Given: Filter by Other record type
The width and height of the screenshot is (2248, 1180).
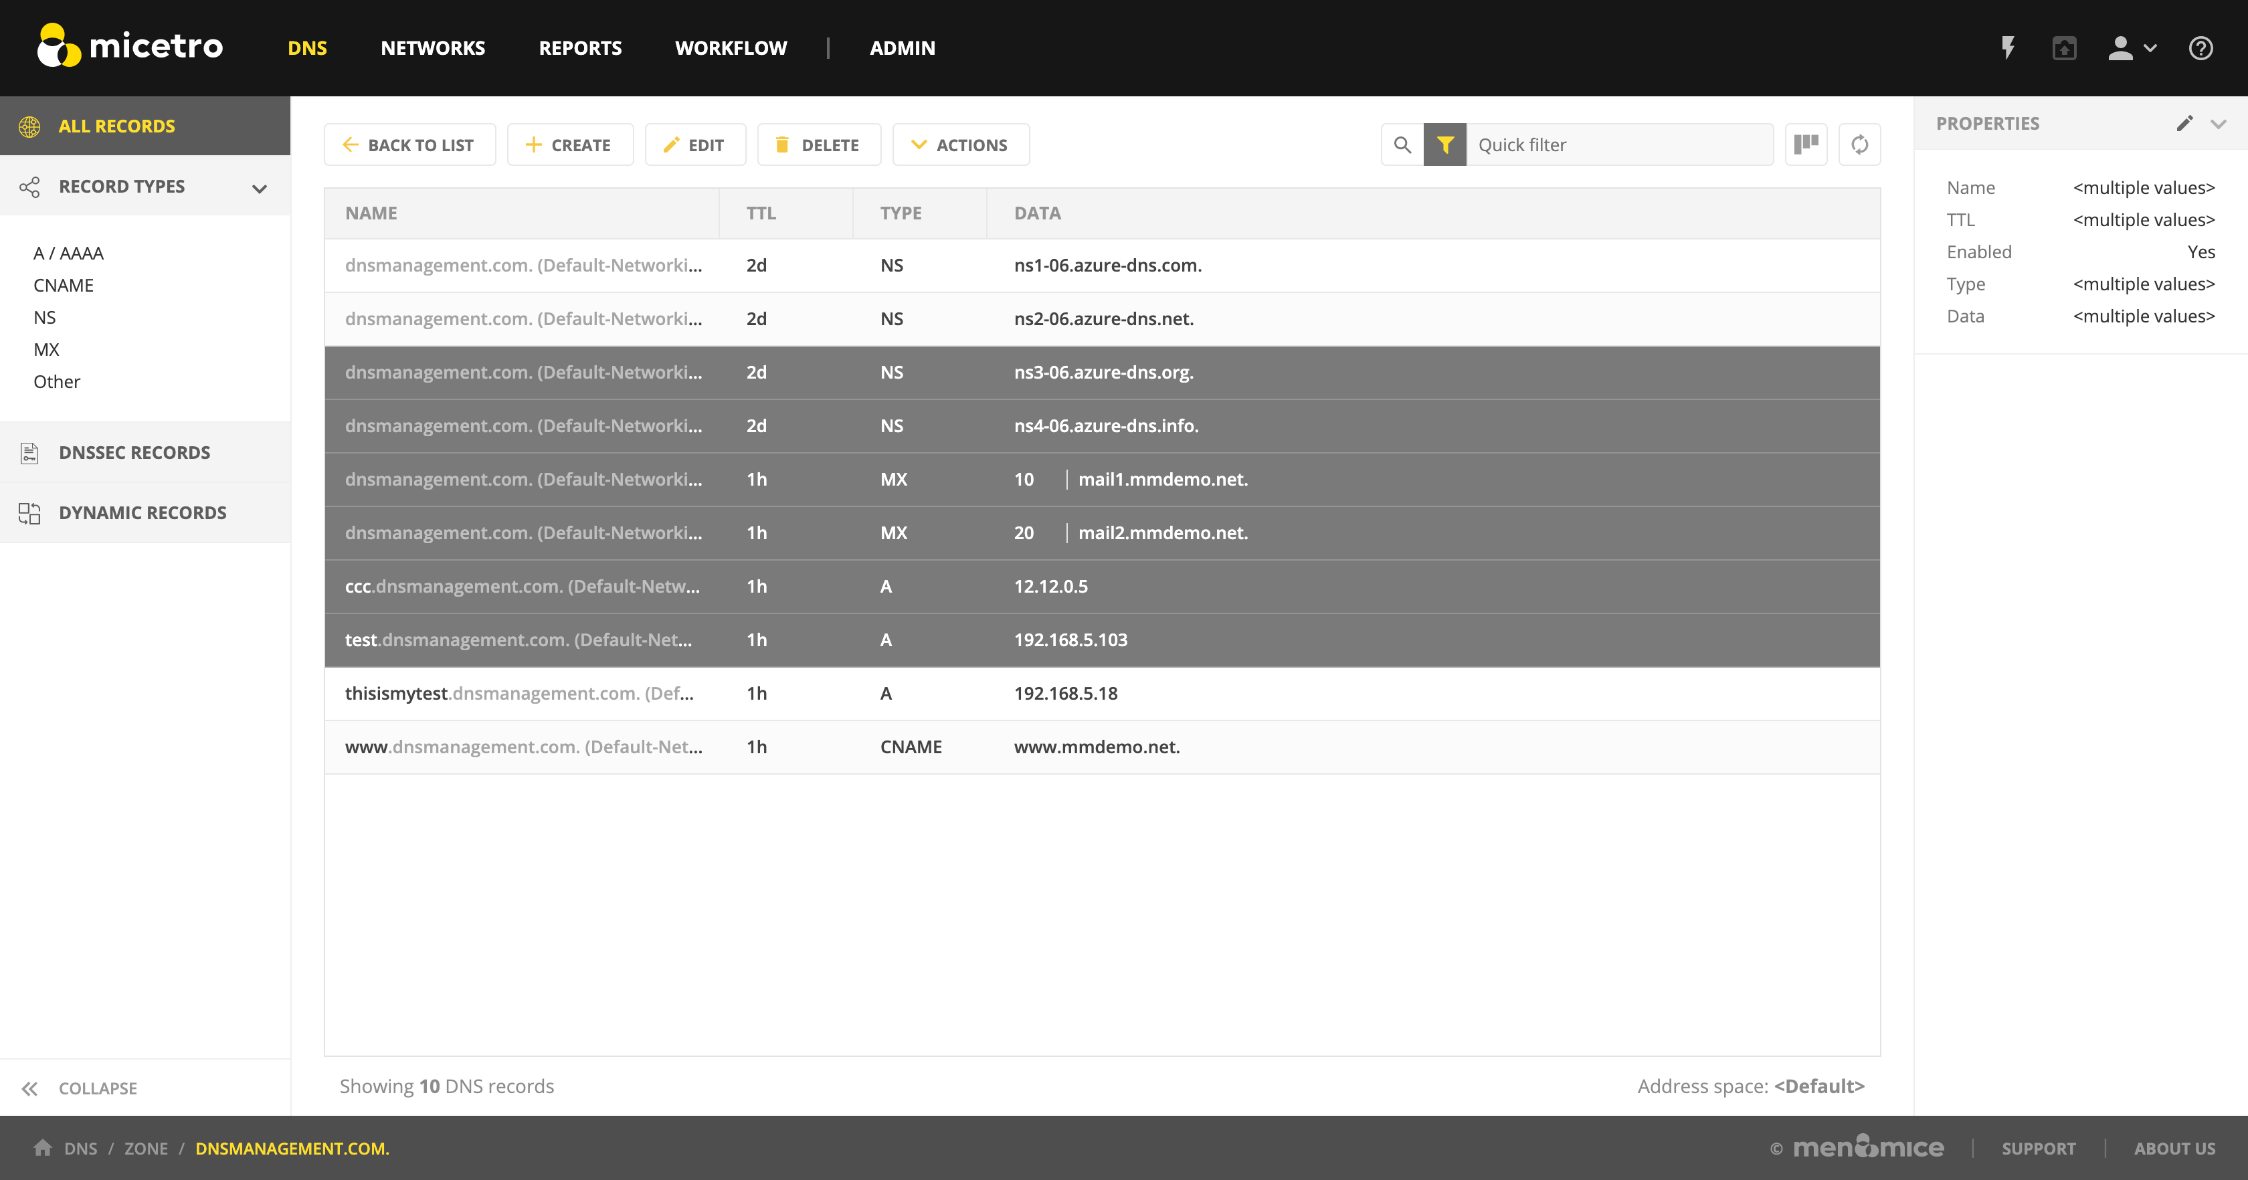Looking at the screenshot, I should [x=57, y=381].
